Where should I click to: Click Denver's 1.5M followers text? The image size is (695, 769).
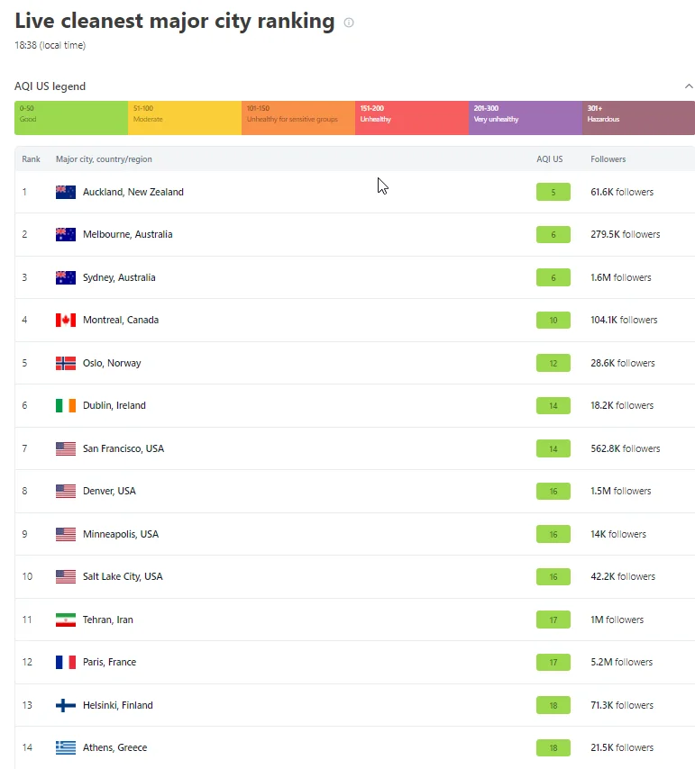(x=620, y=491)
